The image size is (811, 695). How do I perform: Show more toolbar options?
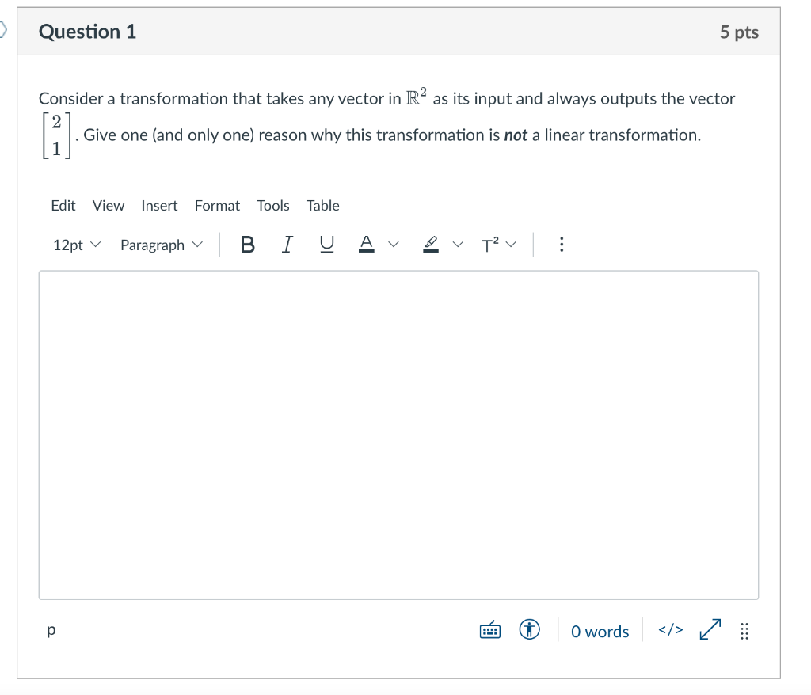(x=562, y=244)
